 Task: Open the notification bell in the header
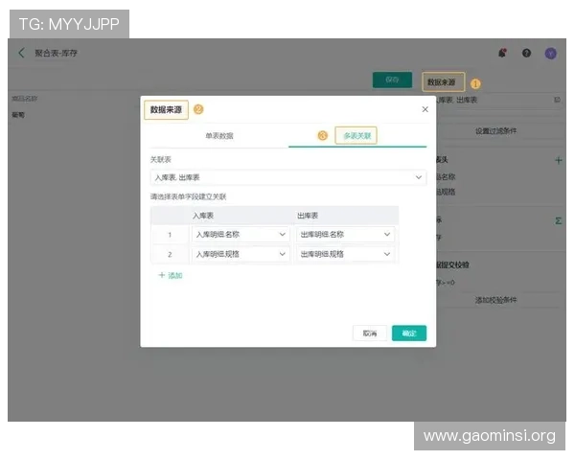502,54
